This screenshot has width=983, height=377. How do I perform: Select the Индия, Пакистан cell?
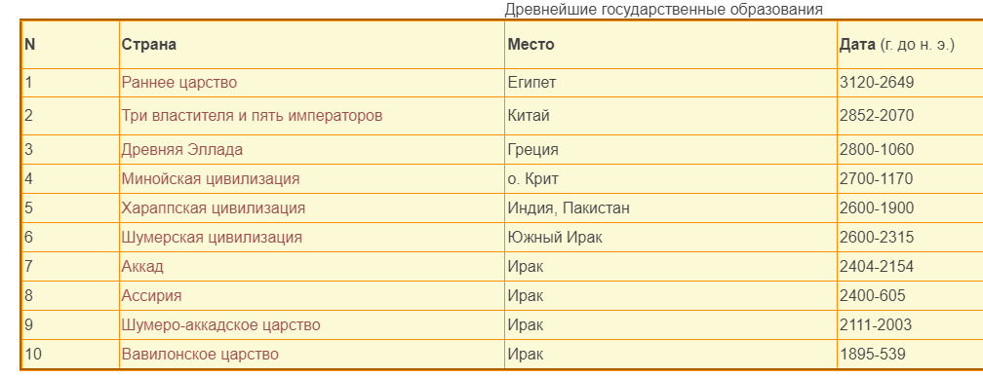click(670, 207)
